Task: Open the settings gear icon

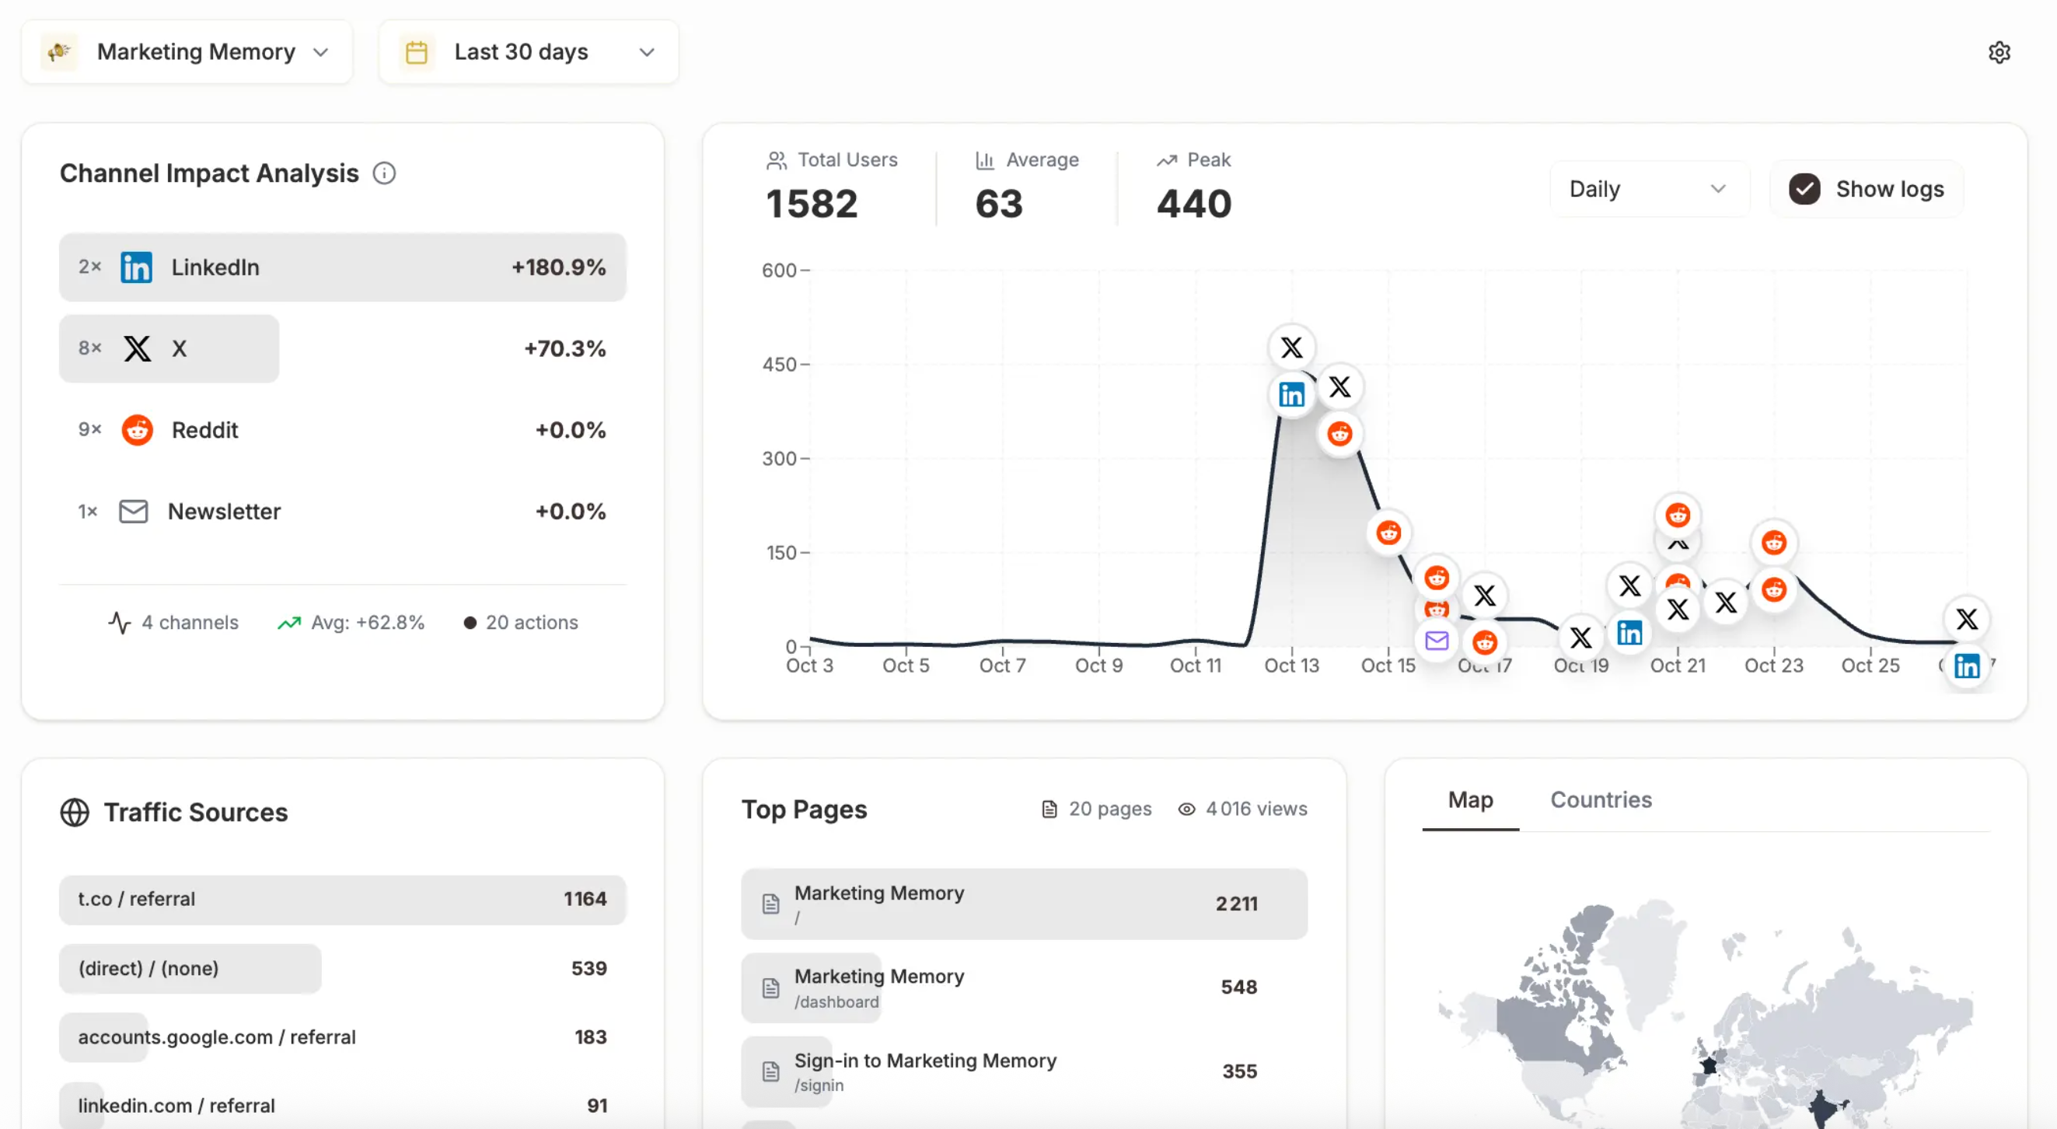Action: [x=1999, y=53]
